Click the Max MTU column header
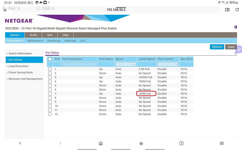This screenshot has height=151, width=242. tap(186, 59)
